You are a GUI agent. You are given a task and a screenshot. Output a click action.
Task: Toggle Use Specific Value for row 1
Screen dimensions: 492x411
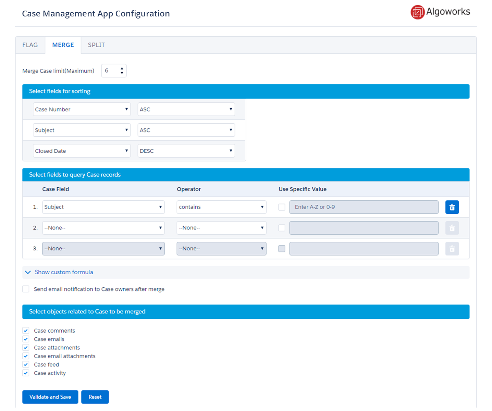pos(282,207)
